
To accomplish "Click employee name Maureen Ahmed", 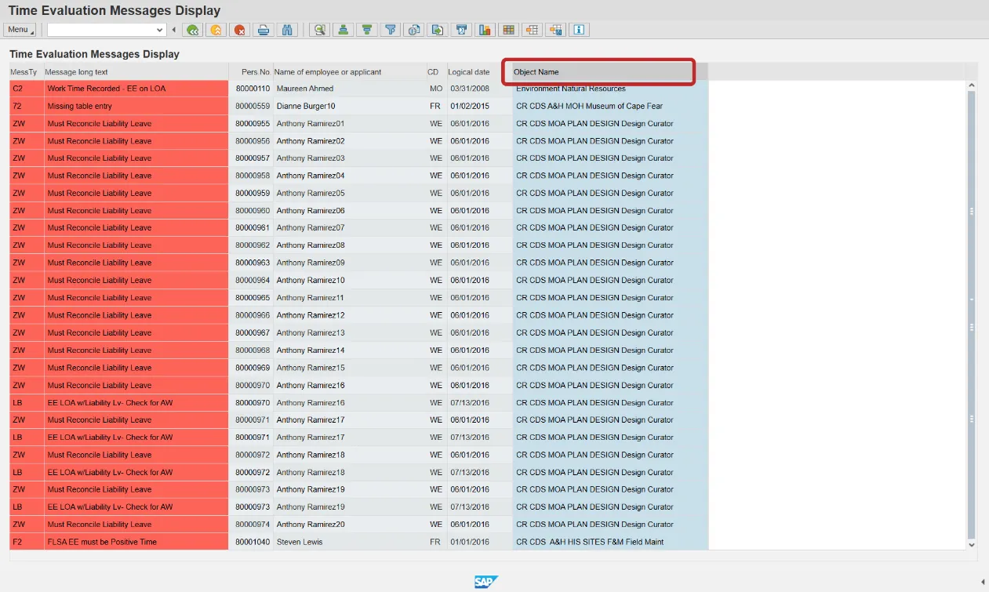I will tap(350, 89).
